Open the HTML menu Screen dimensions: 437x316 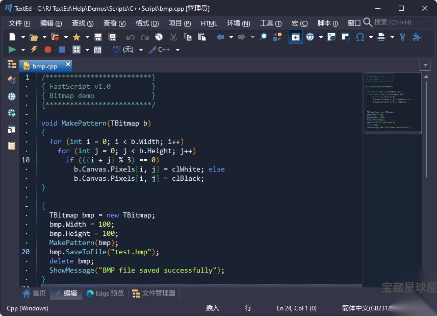[x=209, y=23]
